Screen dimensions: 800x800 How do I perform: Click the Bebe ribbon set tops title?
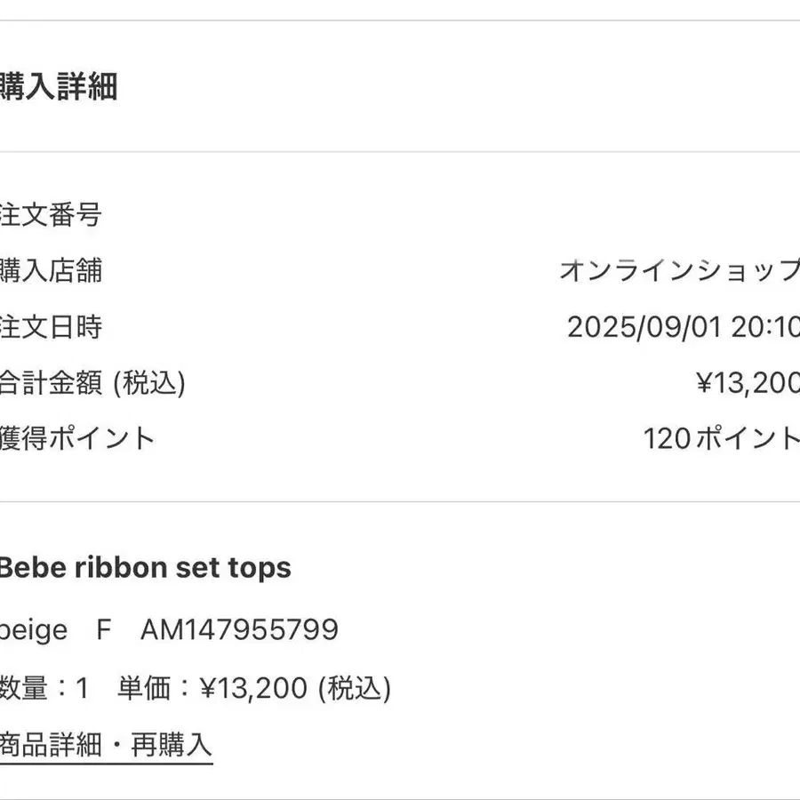click(x=144, y=568)
